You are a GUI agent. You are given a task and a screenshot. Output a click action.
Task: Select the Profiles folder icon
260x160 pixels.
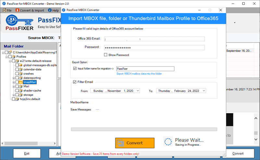[13, 57]
